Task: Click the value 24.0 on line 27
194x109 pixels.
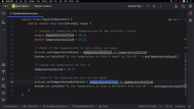Action: coord(71,69)
